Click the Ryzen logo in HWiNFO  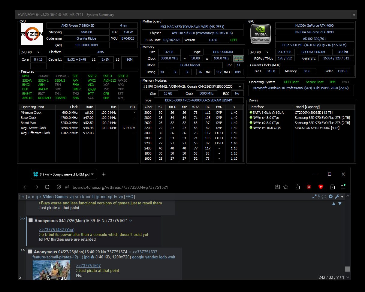point(32,34)
